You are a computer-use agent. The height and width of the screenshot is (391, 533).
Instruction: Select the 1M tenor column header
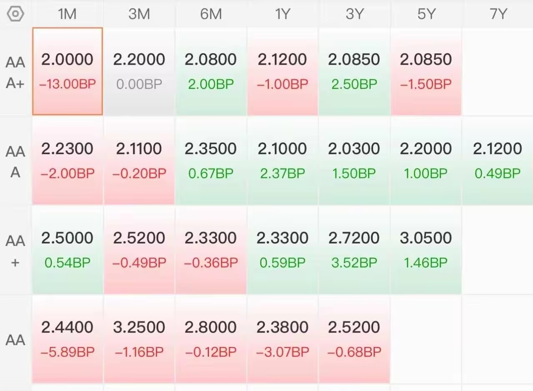[67, 14]
